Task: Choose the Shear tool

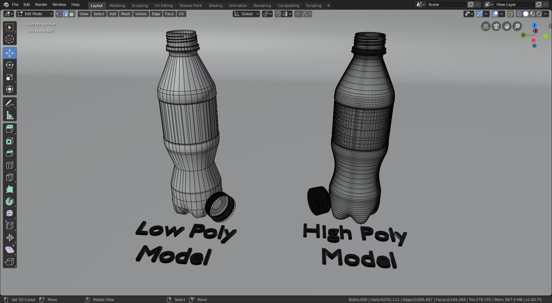Action: click(x=10, y=250)
